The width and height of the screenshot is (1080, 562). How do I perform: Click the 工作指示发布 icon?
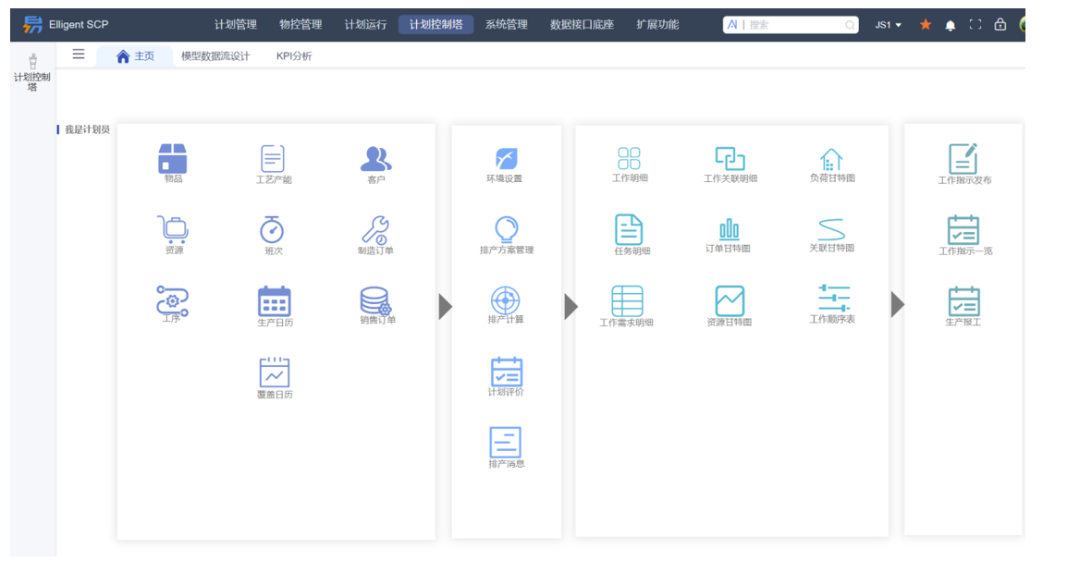(x=963, y=157)
